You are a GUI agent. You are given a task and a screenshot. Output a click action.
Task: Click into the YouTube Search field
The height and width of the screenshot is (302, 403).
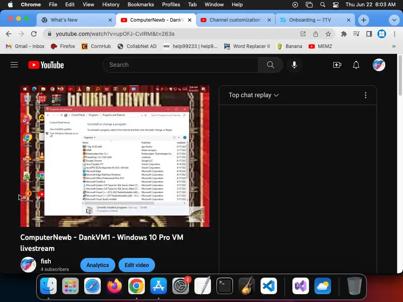[181, 65]
